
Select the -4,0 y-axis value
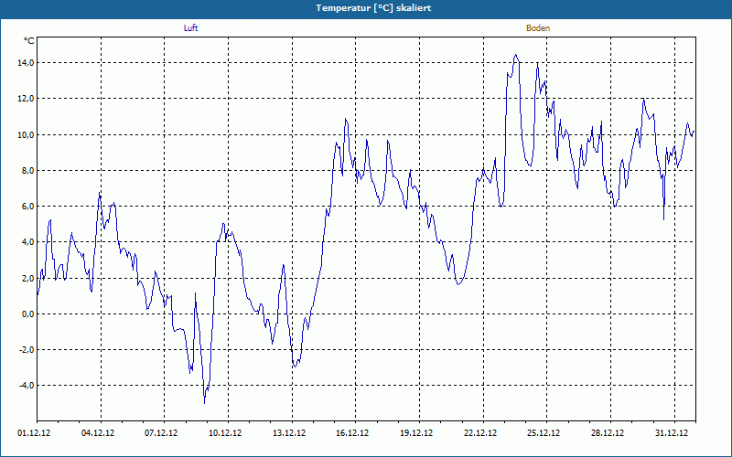click(x=27, y=386)
